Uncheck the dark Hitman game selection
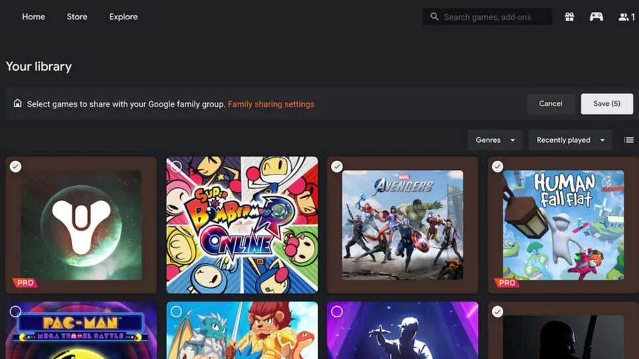This screenshot has width=639, height=359. point(497,311)
